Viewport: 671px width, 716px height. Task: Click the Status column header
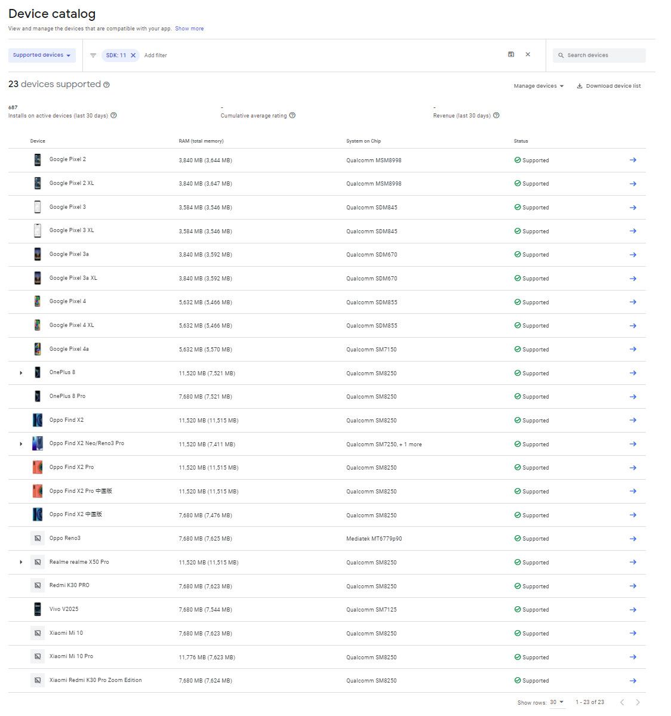[x=521, y=141]
